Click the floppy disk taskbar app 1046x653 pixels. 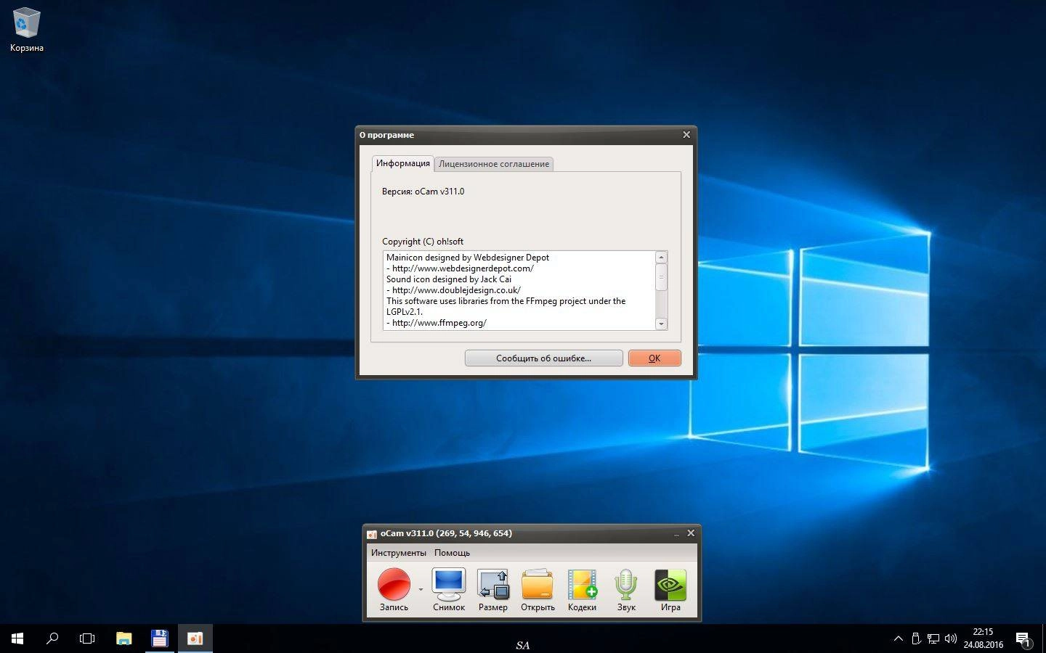[x=159, y=638]
